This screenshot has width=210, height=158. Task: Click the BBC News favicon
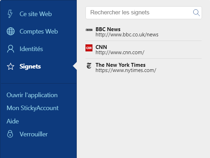click(x=89, y=30)
